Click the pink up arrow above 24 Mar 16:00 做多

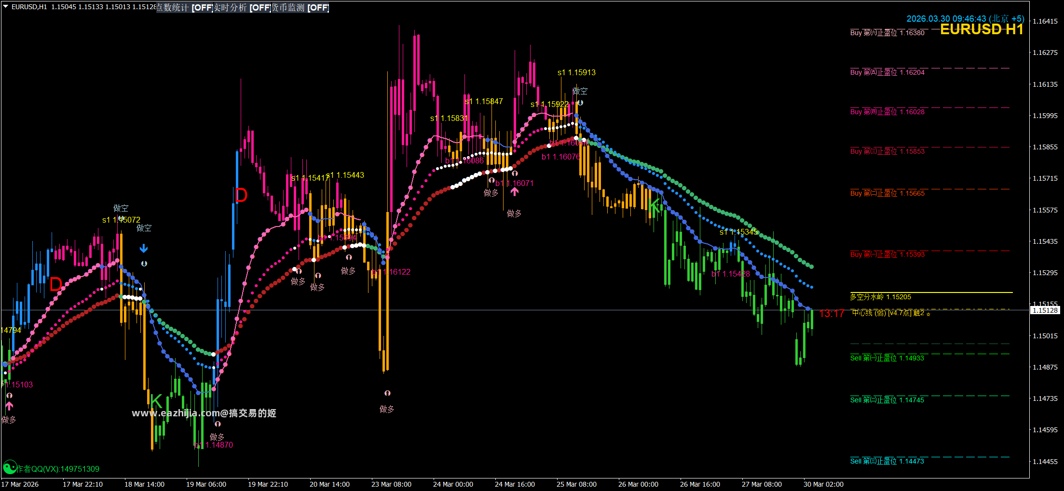pyautogui.click(x=515, y=191)
